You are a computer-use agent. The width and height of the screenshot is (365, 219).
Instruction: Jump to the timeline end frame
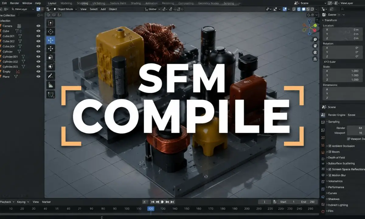pos(172,202)
